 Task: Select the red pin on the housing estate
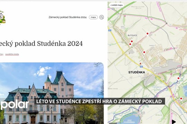[144, 52]
